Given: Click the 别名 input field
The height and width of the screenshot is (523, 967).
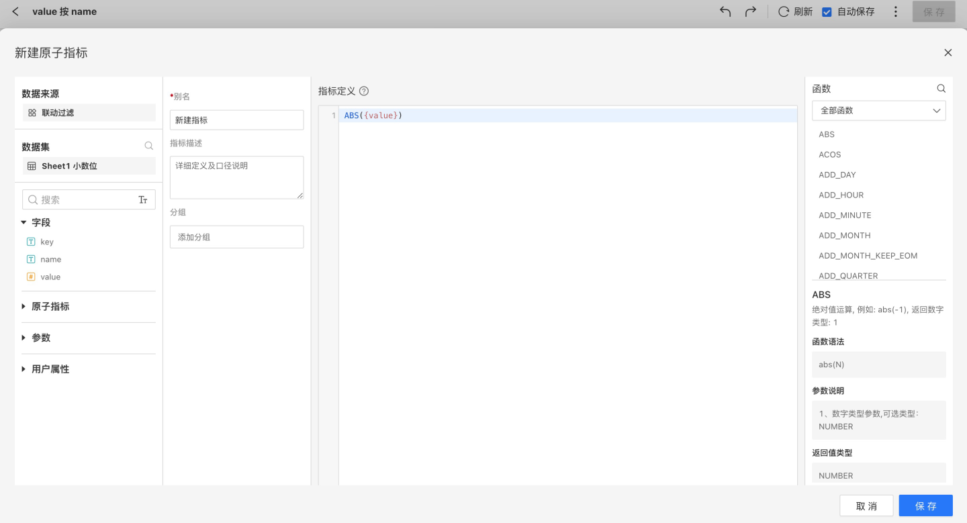Looking at the screenshot, I should 236,120.
